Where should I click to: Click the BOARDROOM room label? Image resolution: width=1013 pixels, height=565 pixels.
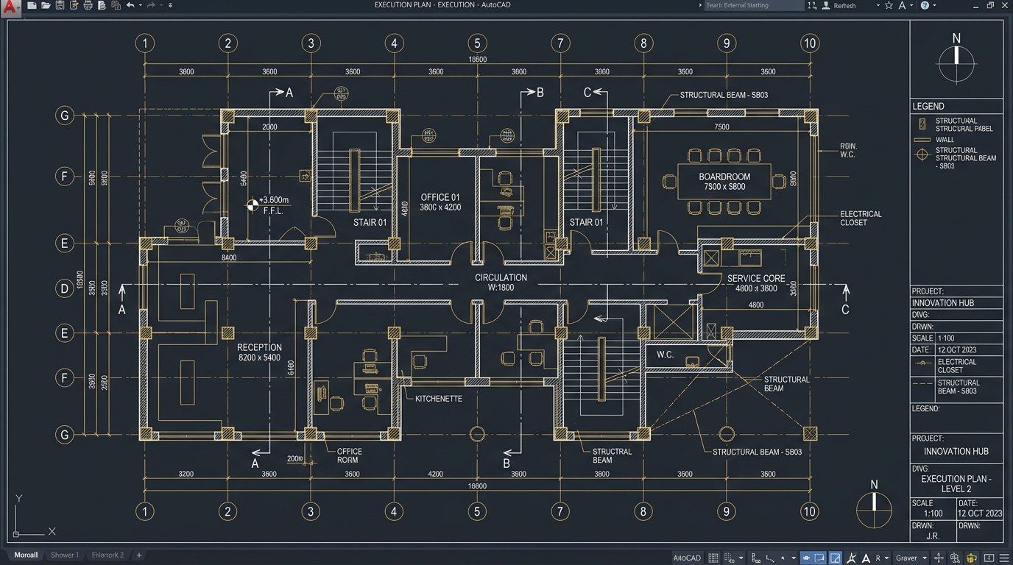tap(725, 177)
